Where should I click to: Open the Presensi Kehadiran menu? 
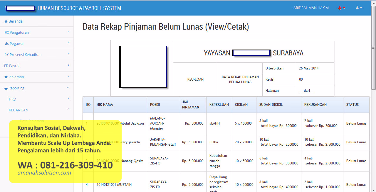point(26,55)
